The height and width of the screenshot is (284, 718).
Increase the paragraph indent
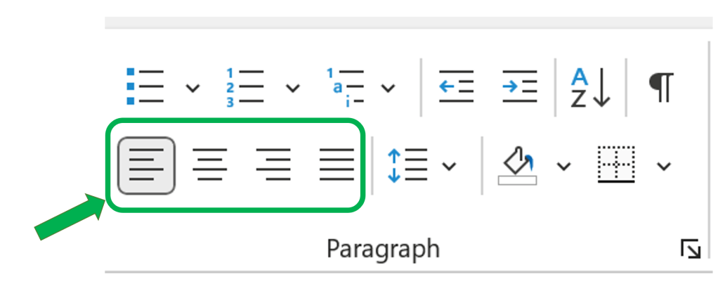(519, 86)
